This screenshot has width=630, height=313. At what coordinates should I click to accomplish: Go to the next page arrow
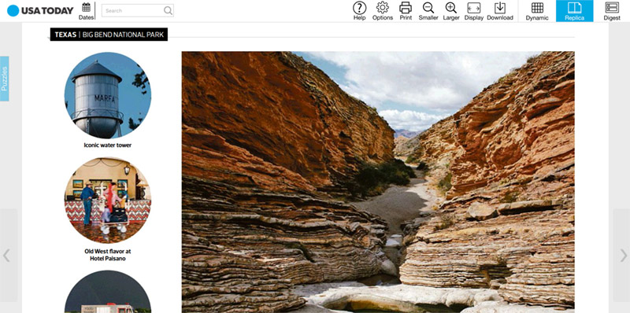(623, 256)
